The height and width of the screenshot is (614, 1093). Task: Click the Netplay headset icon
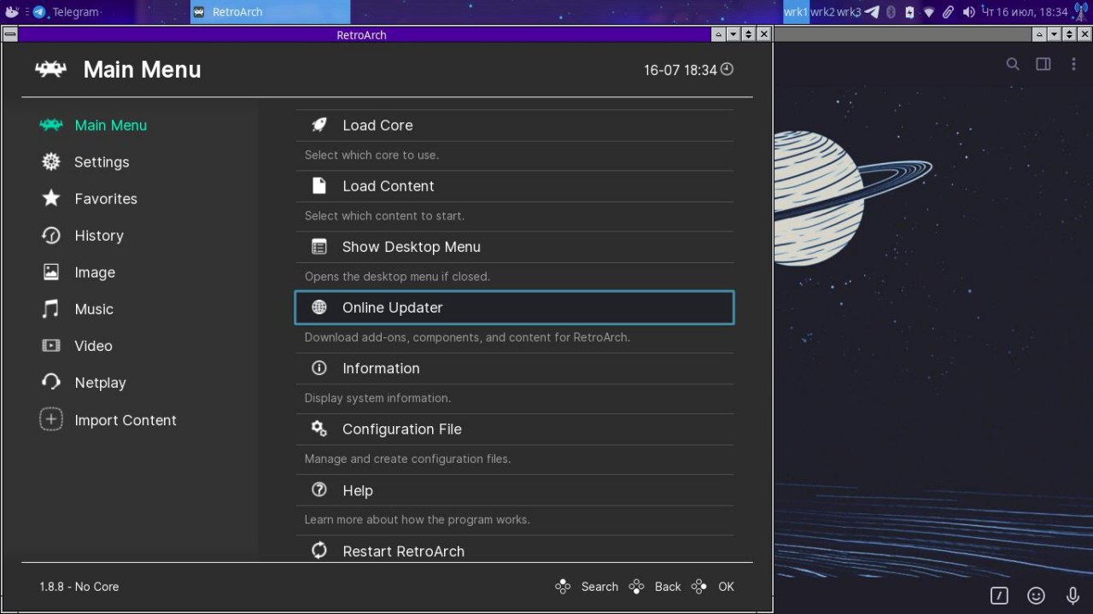coord(51,383)
